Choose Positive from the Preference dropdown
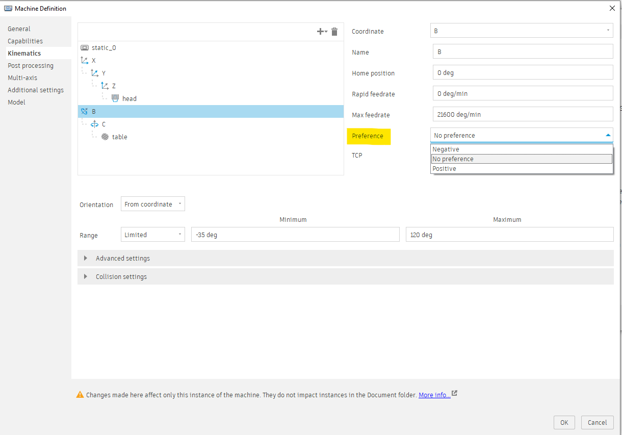Screen dimensions: 622x435 pos(444,168)
